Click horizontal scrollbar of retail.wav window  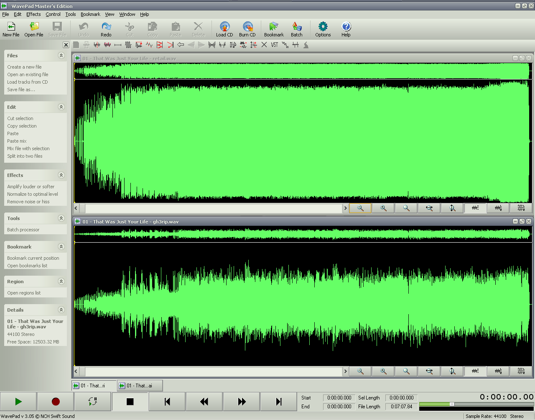pyautogui.click(x=211, y=208)
